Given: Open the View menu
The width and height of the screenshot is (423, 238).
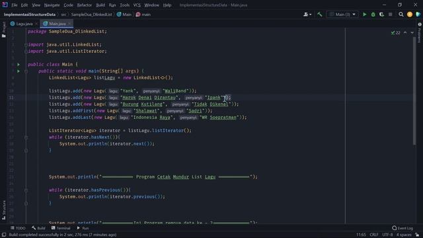Looking at the screenshot, I should [36, 5].
